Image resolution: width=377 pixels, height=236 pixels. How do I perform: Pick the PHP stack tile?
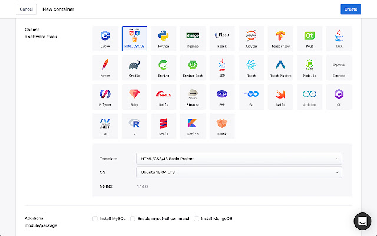click(222, 97)
